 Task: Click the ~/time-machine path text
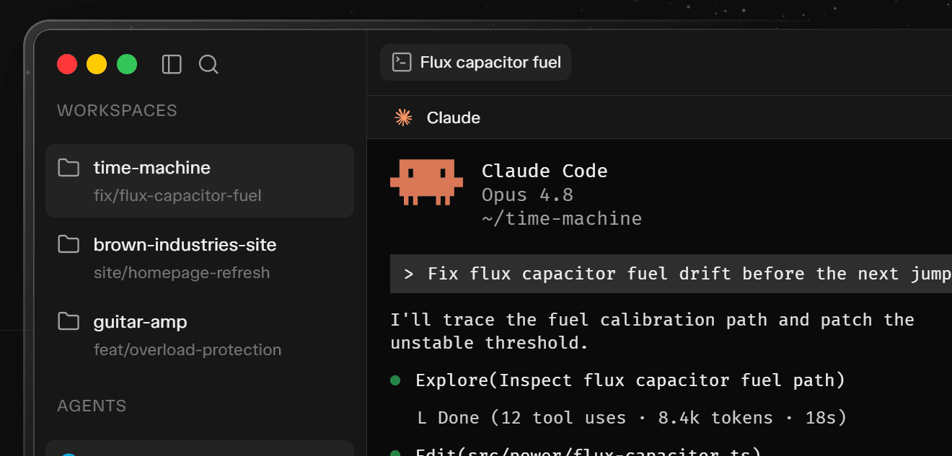(562, 218)
